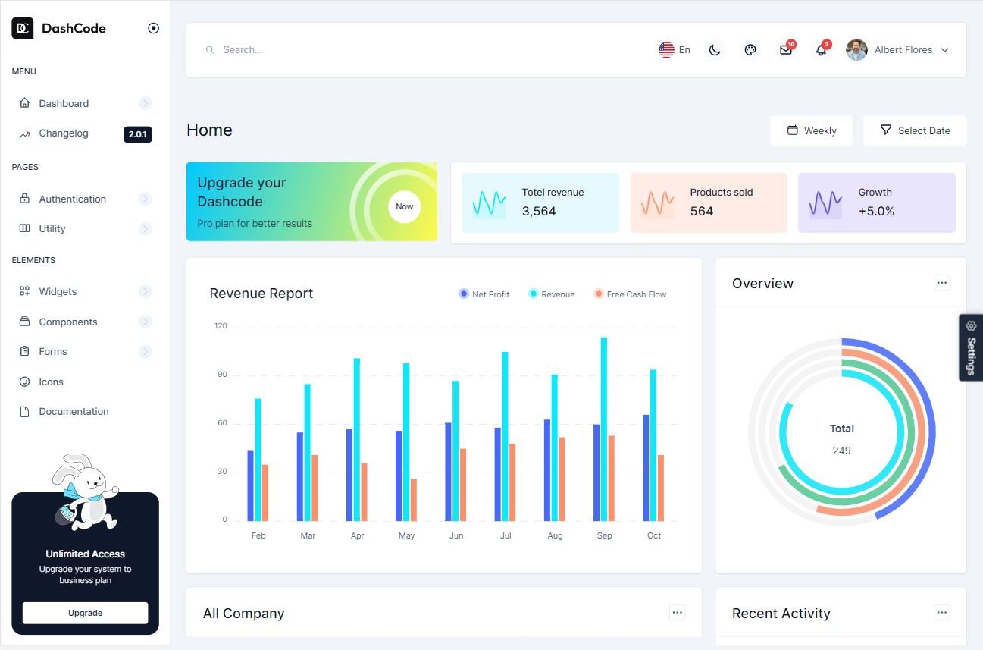Viewport: 983px width, 650px height.
Task: Open the mail messages icon
Action: pyautogui.click(x=786, y=50)
